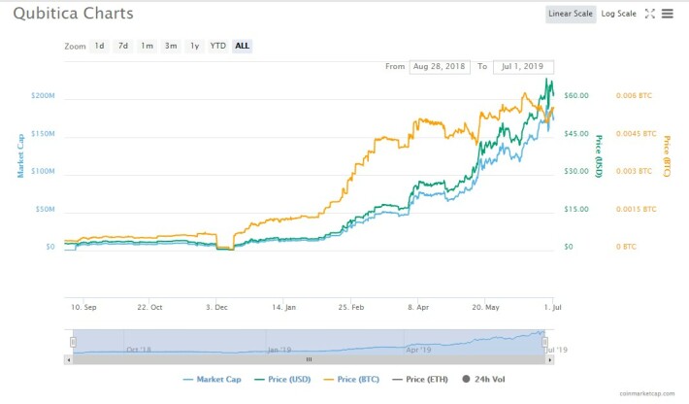Switch to Log Scale
This screenshot has height=404, width=689.
618,14
